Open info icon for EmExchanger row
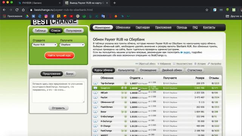This screenshot has width=242, height=136. tap(95, 117)
